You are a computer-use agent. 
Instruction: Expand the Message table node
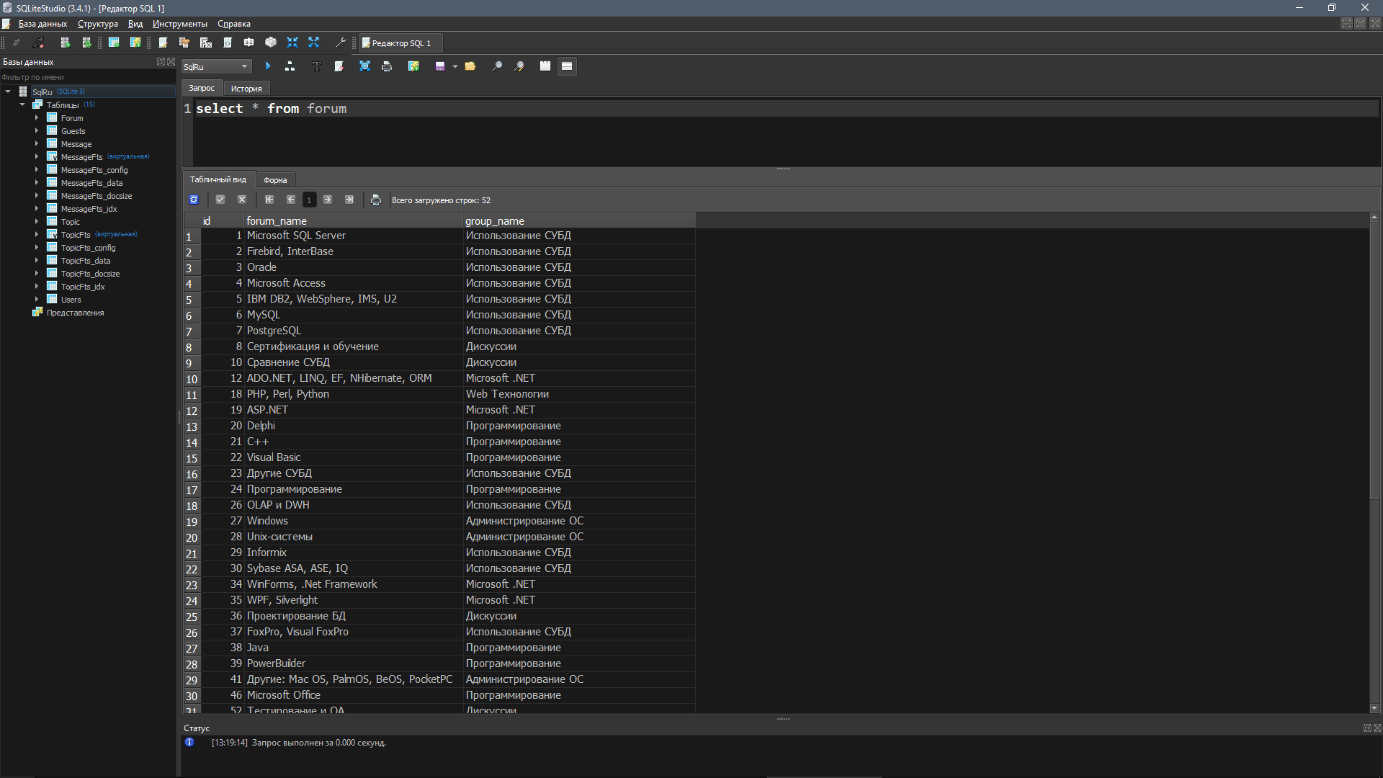(37, 143)
